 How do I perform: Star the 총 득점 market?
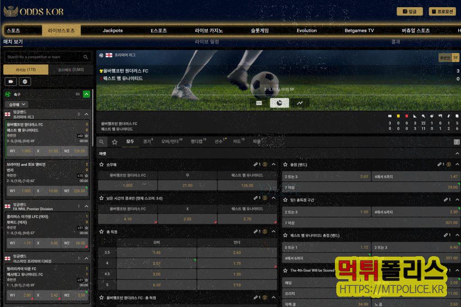click(x=101, y=231)
